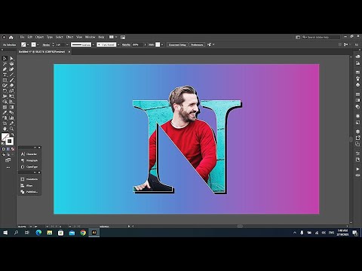This screenshot has height=271, width=362.
Task: Open the Character panel
Action: click(x=29, y=154)
